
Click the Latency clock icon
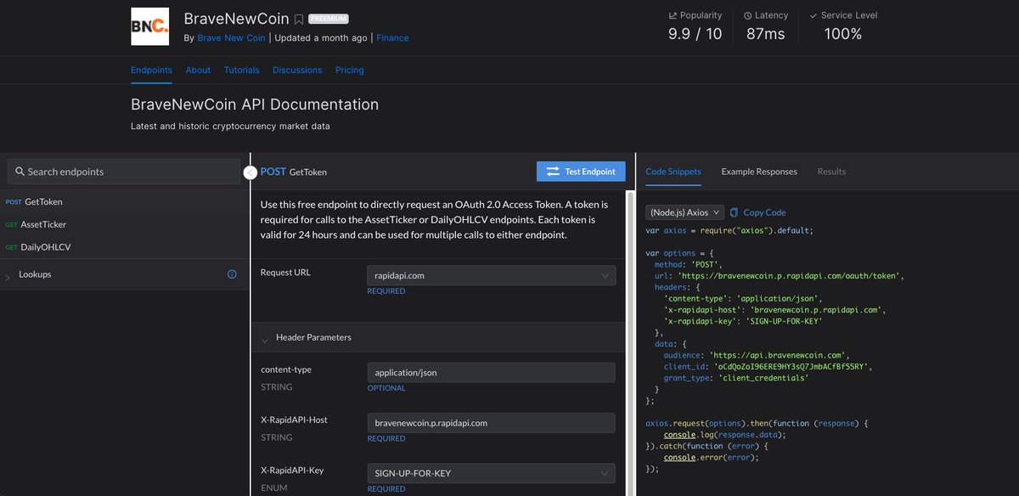(748, 15)
